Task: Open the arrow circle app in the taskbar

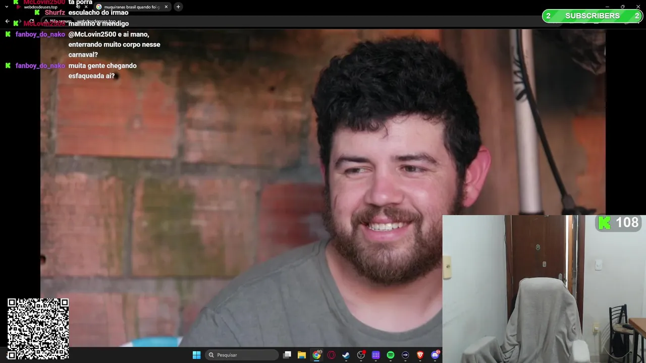Action: click(x=405, y=355)
